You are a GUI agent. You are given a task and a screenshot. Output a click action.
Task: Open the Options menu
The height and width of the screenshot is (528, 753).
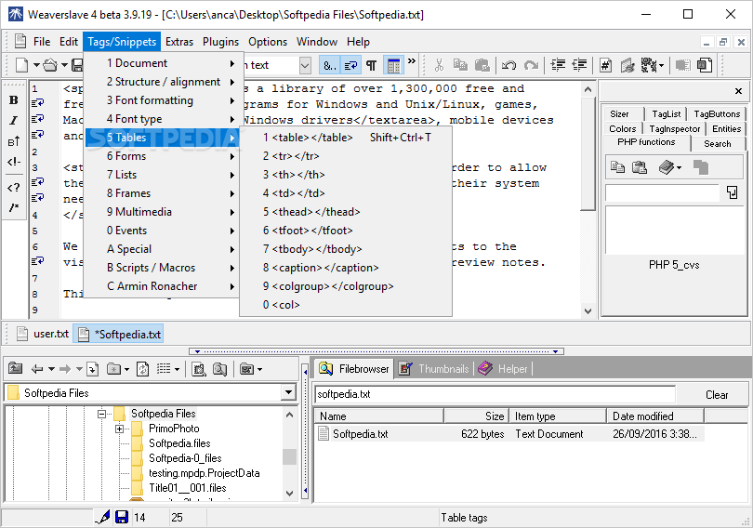click(268, 42)
